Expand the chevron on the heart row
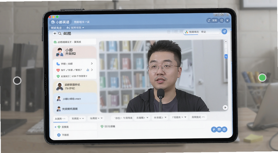This screenshot has width=278, height=153. click(x=92, y=70)
